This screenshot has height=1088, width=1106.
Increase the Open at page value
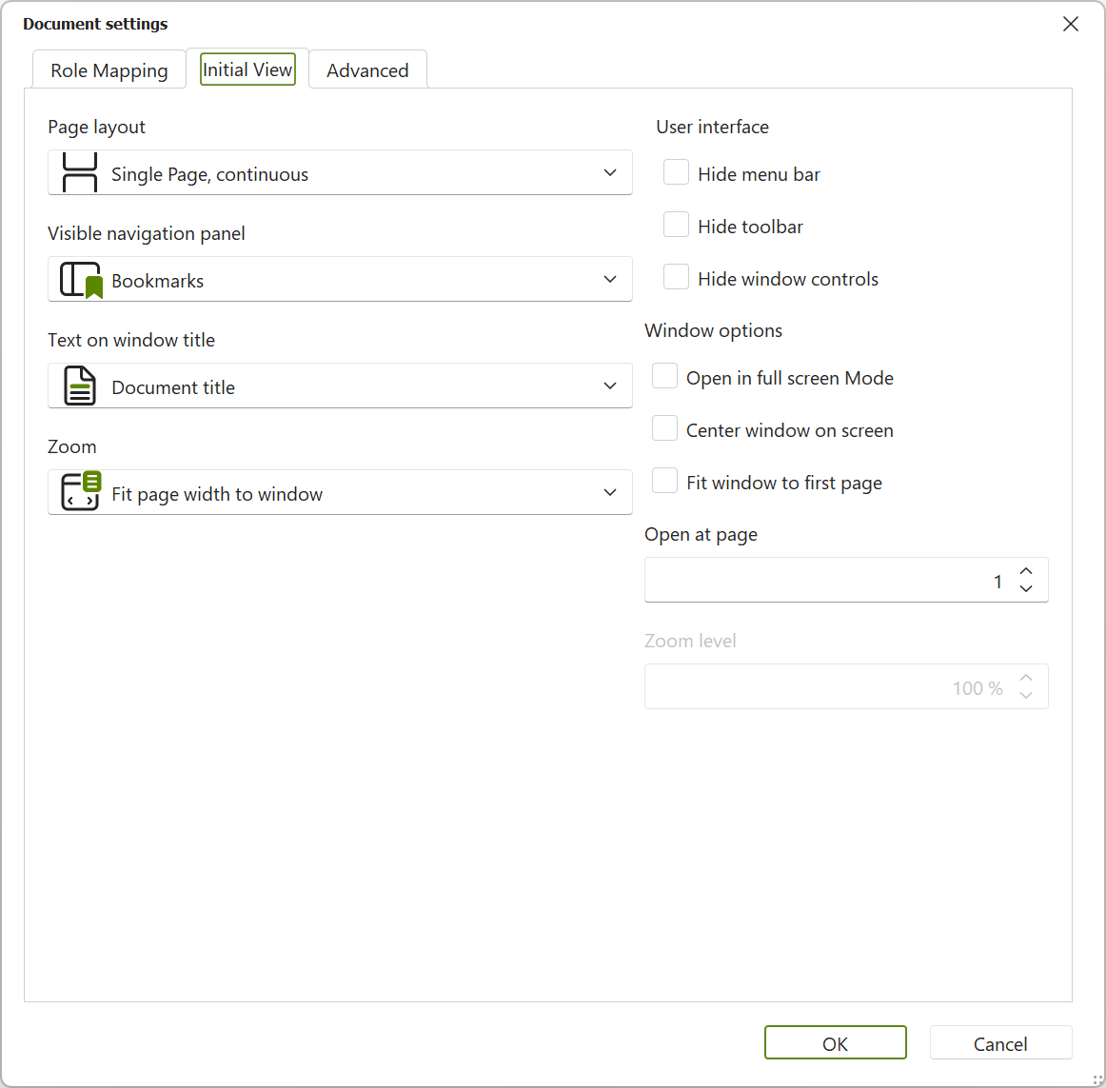[x=1026, y=571]
